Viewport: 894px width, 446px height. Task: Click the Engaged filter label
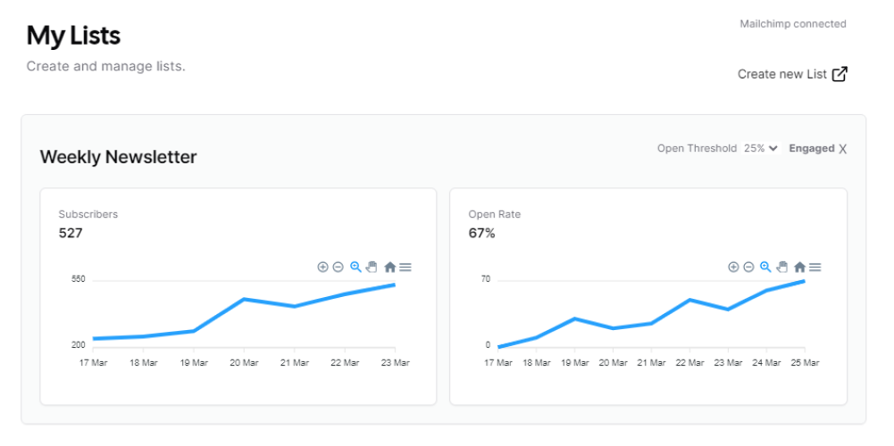point(811,149)
